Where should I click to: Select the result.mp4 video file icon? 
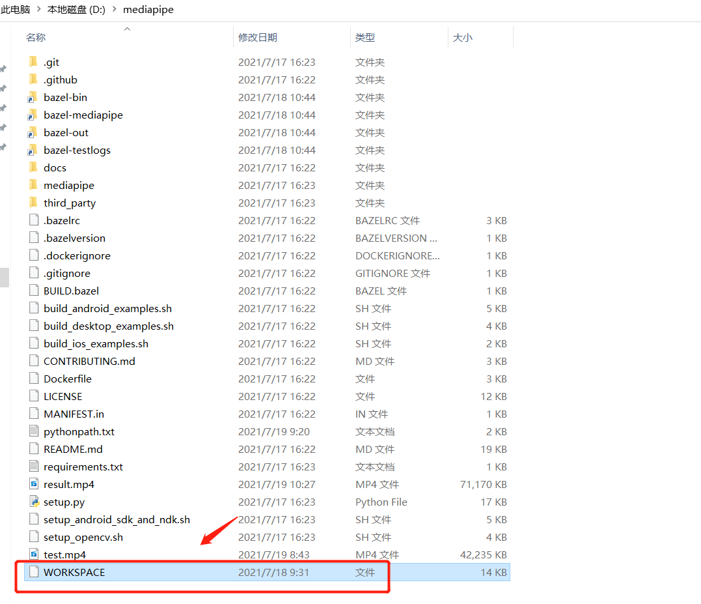tap(34, 484)
